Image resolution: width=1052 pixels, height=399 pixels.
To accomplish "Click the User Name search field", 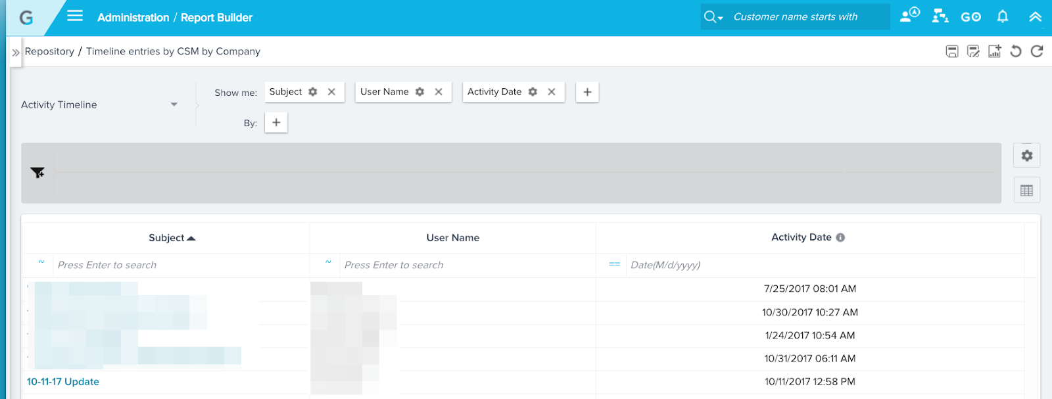I will click(467, 265).
